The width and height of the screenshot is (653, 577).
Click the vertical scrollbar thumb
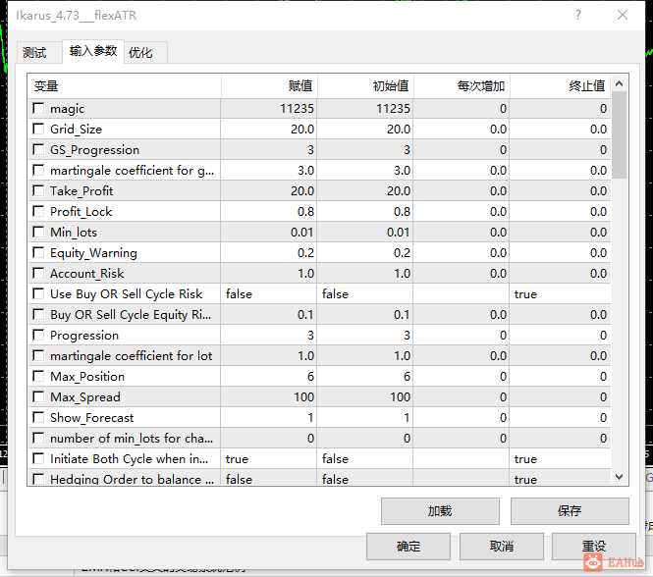(620, 134)
